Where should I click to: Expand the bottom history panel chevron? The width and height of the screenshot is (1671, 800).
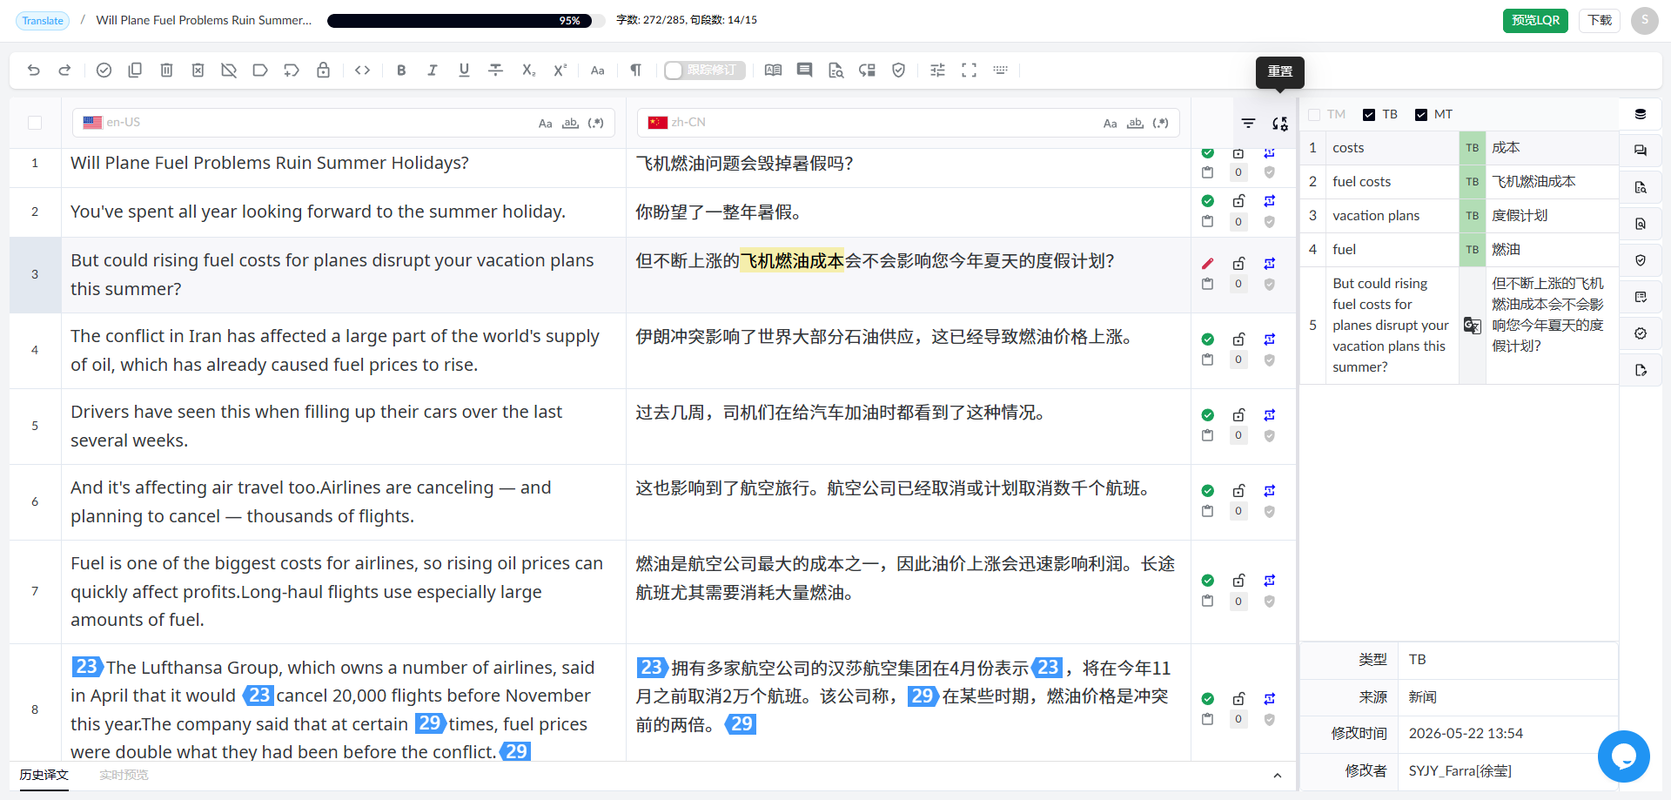1277,776
